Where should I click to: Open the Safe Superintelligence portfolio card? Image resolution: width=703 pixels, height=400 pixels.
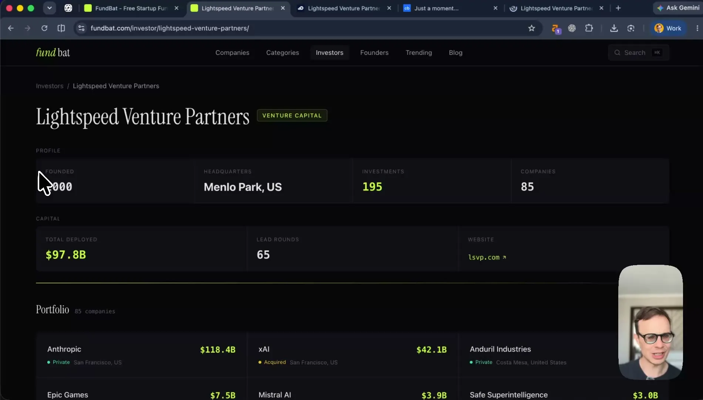tap(564, 389)
